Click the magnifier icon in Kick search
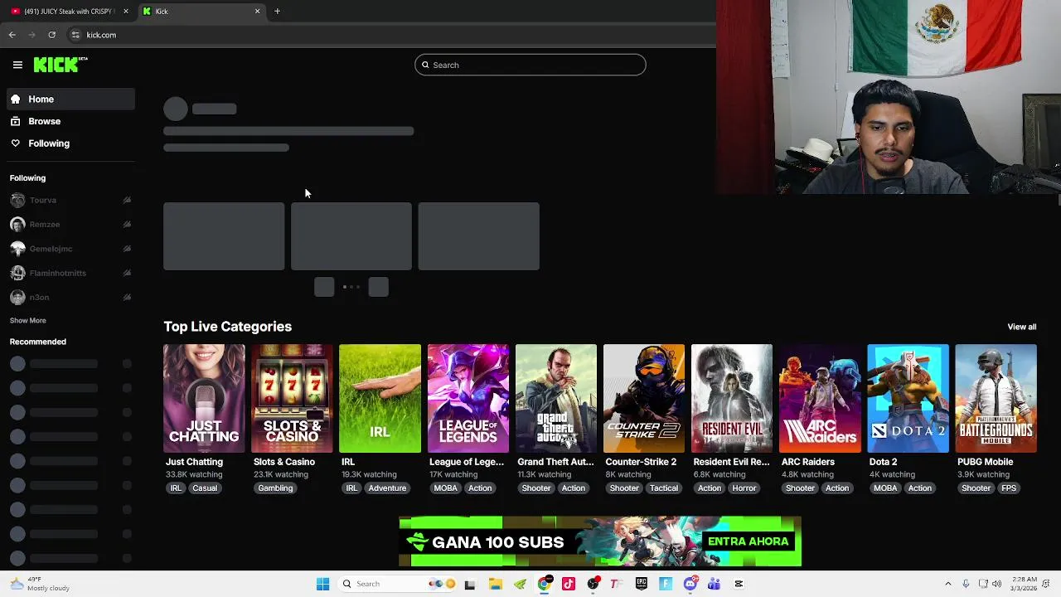The height and width of the screenshot is (597, 1061). click(x=425, y=65)
